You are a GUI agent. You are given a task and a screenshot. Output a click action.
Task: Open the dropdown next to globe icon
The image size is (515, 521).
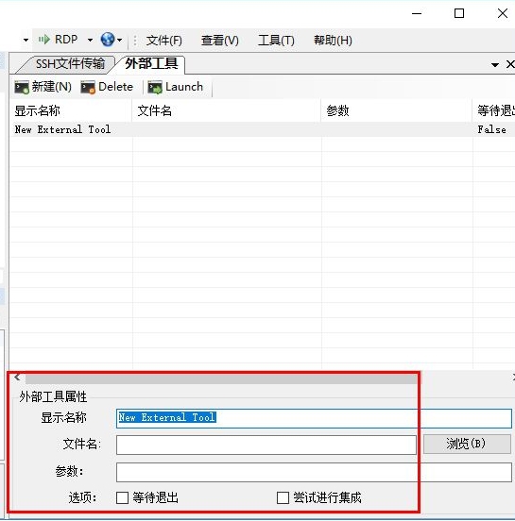click(x=119, y=41)
